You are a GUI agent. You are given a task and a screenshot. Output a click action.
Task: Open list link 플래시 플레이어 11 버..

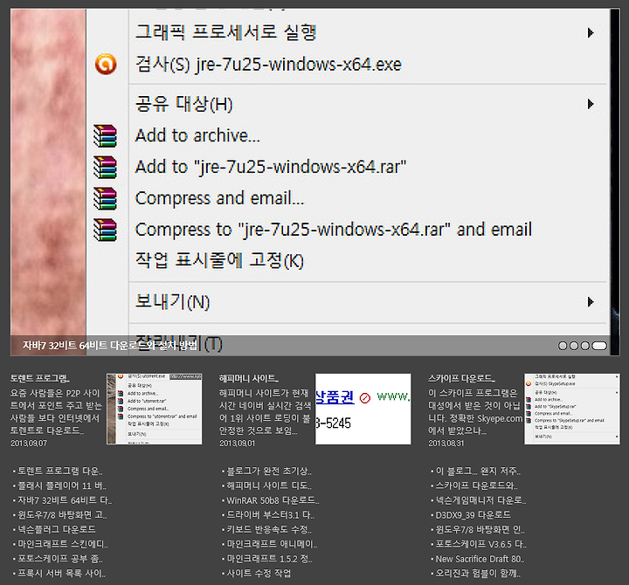click(62, 485)
